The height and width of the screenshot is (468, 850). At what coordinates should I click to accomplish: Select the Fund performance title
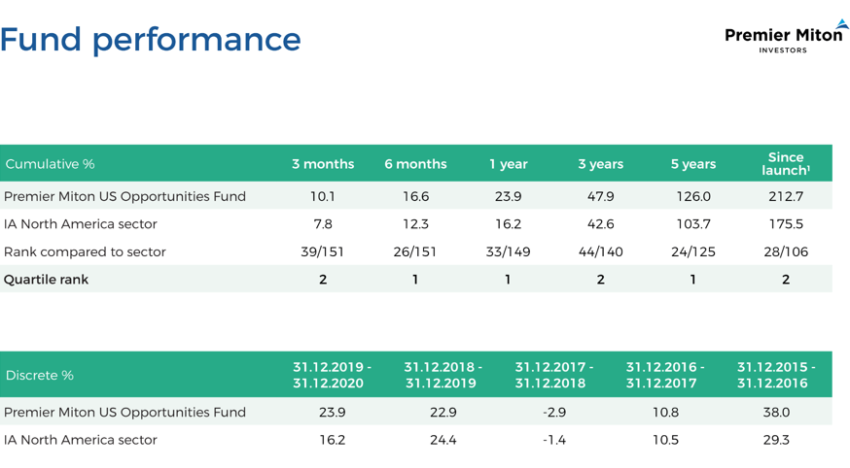pos(150,40)
